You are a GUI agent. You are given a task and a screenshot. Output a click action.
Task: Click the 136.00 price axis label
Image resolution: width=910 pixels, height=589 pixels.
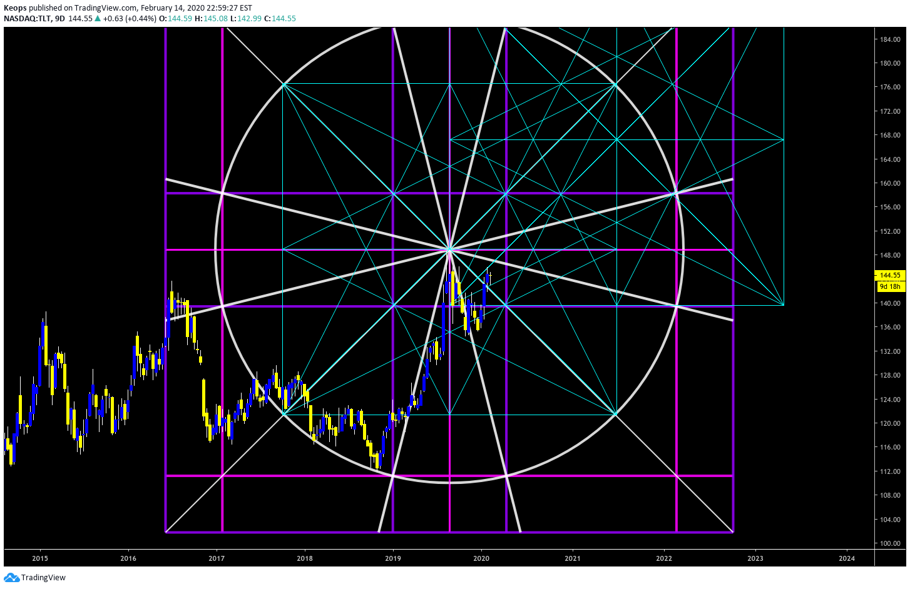(890, 327)
